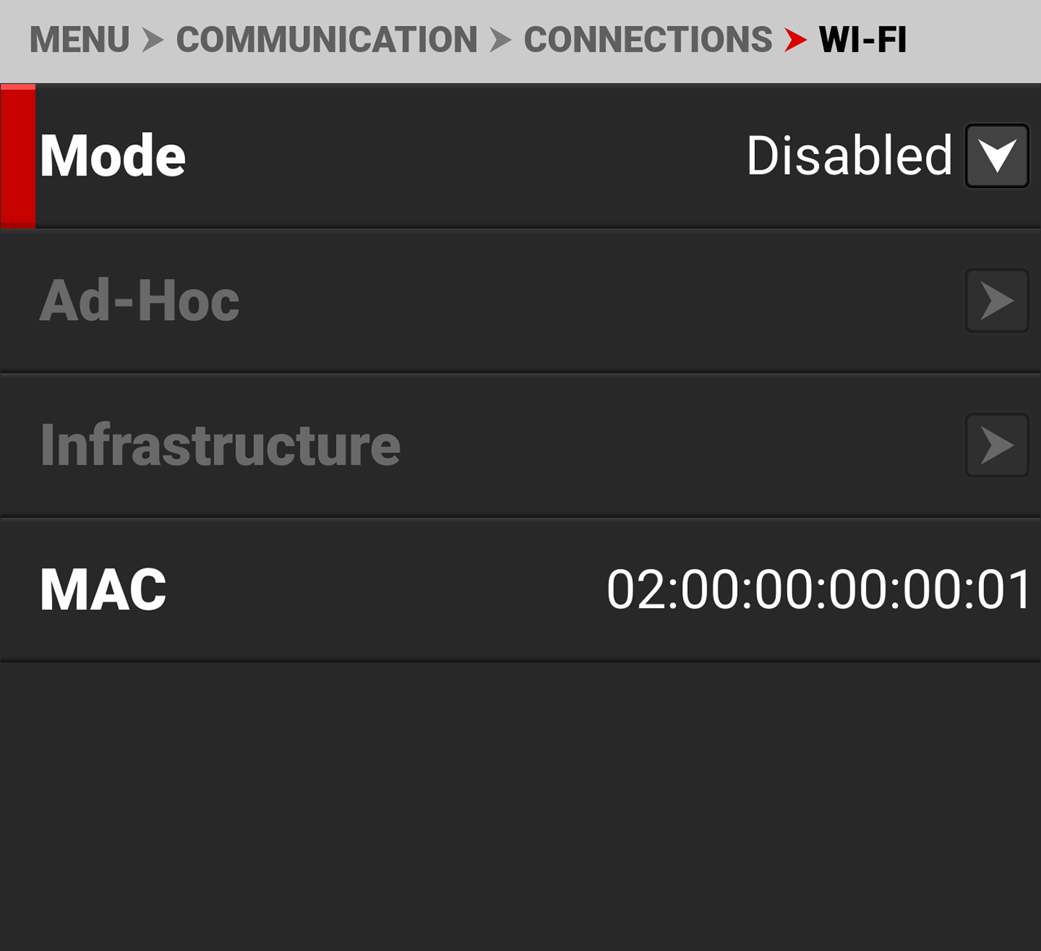This screenshot has height=951, width=1041.
Task: Click gray chevron after MENU breadcrumb
Action: tap(153, 40)
